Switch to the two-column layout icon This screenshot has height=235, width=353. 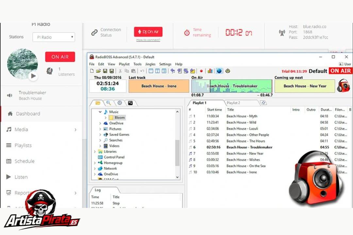coord(158,71)
